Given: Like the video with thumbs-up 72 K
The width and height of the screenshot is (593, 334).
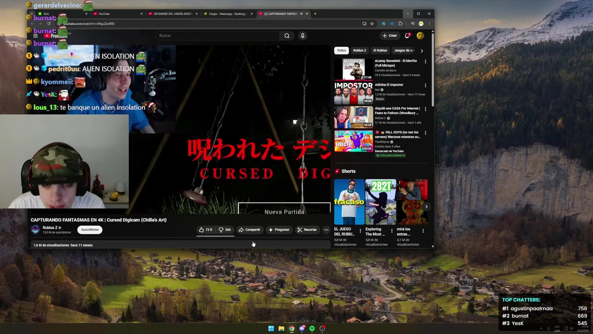Looking at the screenshot, I should click(205, 230).
